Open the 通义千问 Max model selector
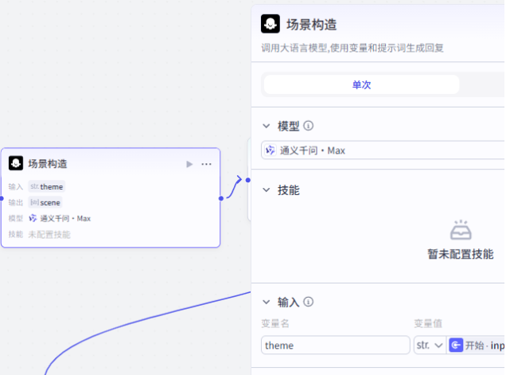The image size is (510, 375). (x=382, y=150)
